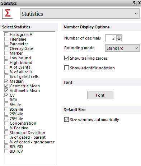Check % of gated - grandparent

coord(6,142)
